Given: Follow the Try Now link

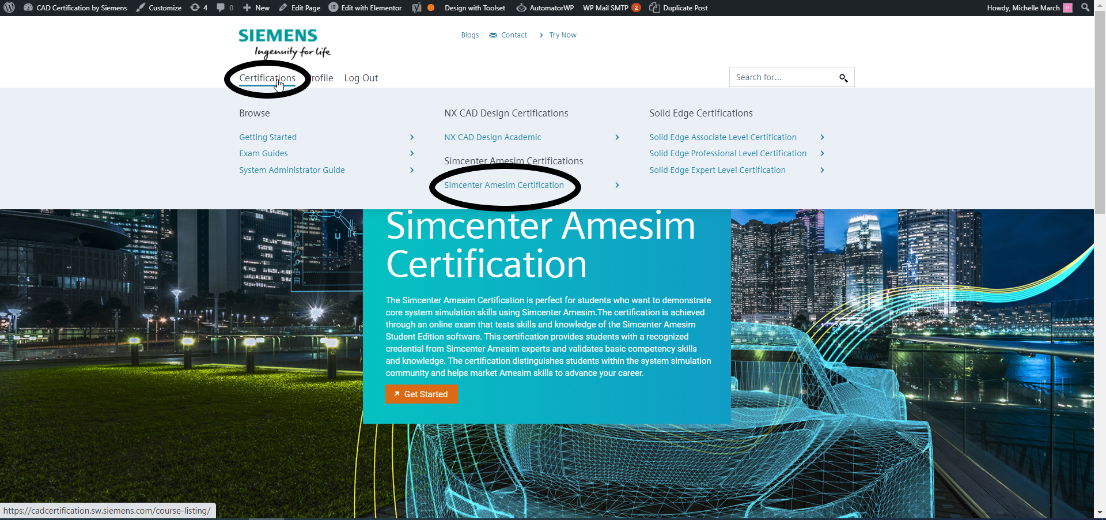Looking at the screenshot, I should click(x=558, y=35).
